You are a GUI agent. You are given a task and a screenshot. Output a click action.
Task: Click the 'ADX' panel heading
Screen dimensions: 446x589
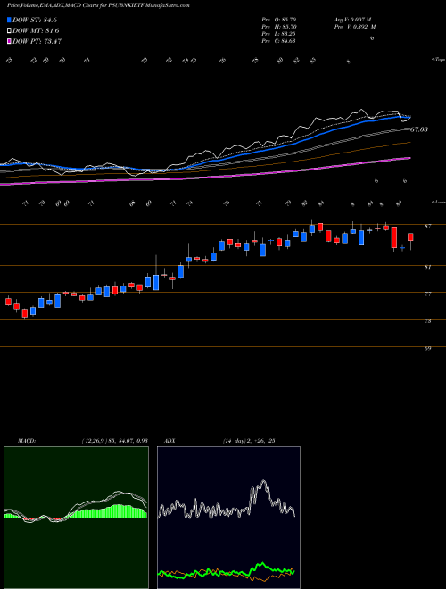click(169, 441)
